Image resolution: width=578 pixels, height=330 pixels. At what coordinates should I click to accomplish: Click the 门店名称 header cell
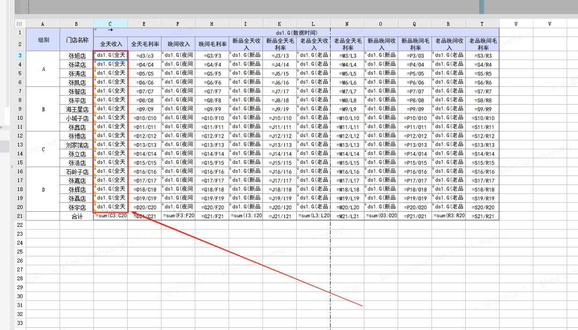[x=77, y=40]
